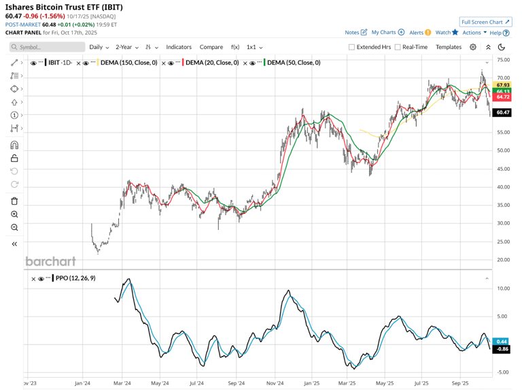This screenshot has width=522, height=390.
Task: Click the red DEMA 20 color swatch
Action: tap(183, 63)
